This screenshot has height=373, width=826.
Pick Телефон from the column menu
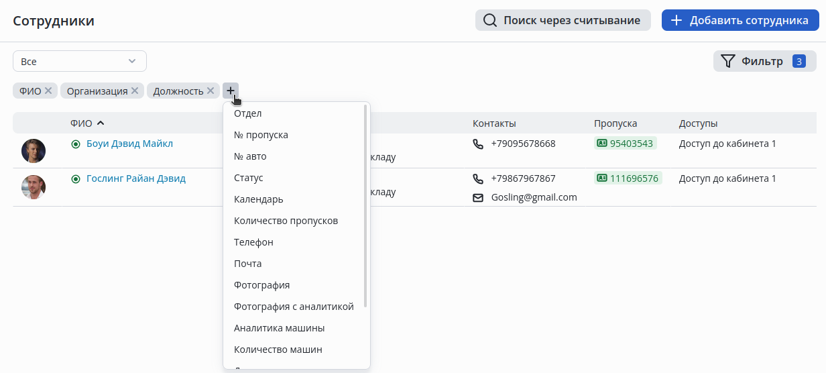point(253,242)
